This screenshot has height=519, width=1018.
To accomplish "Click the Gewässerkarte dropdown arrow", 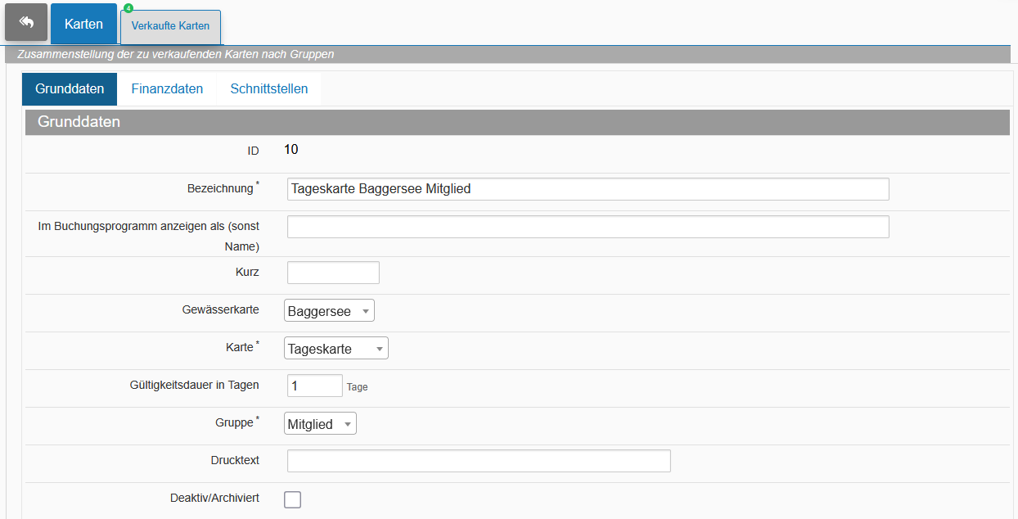I will tap(365, 312).
